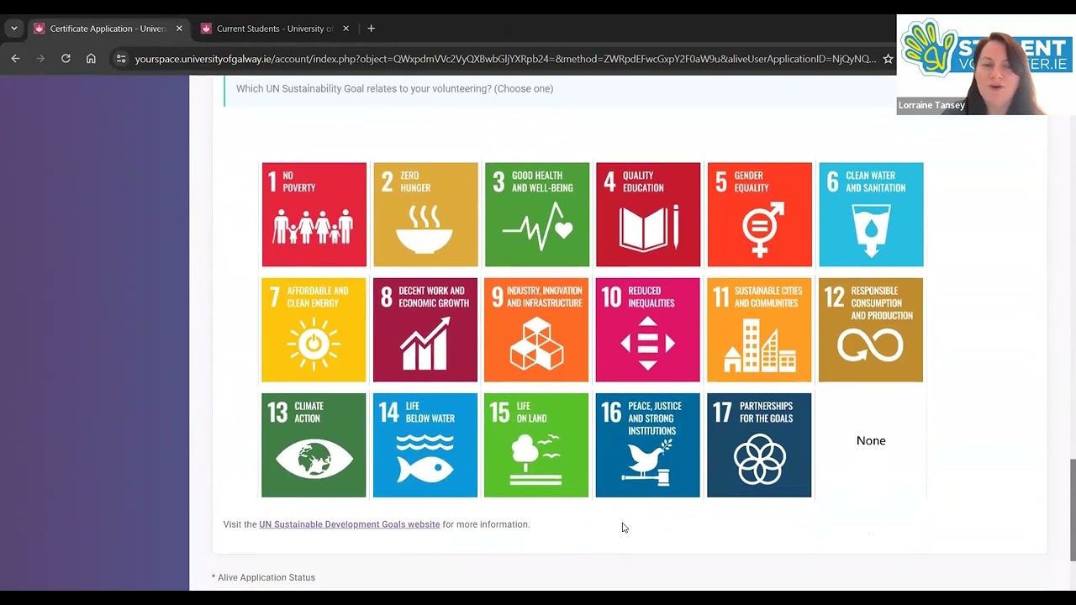Pick Good Health and Well-Being tile
The height and width of the screenshot is (605, 1076).
(x=536, y=214)
